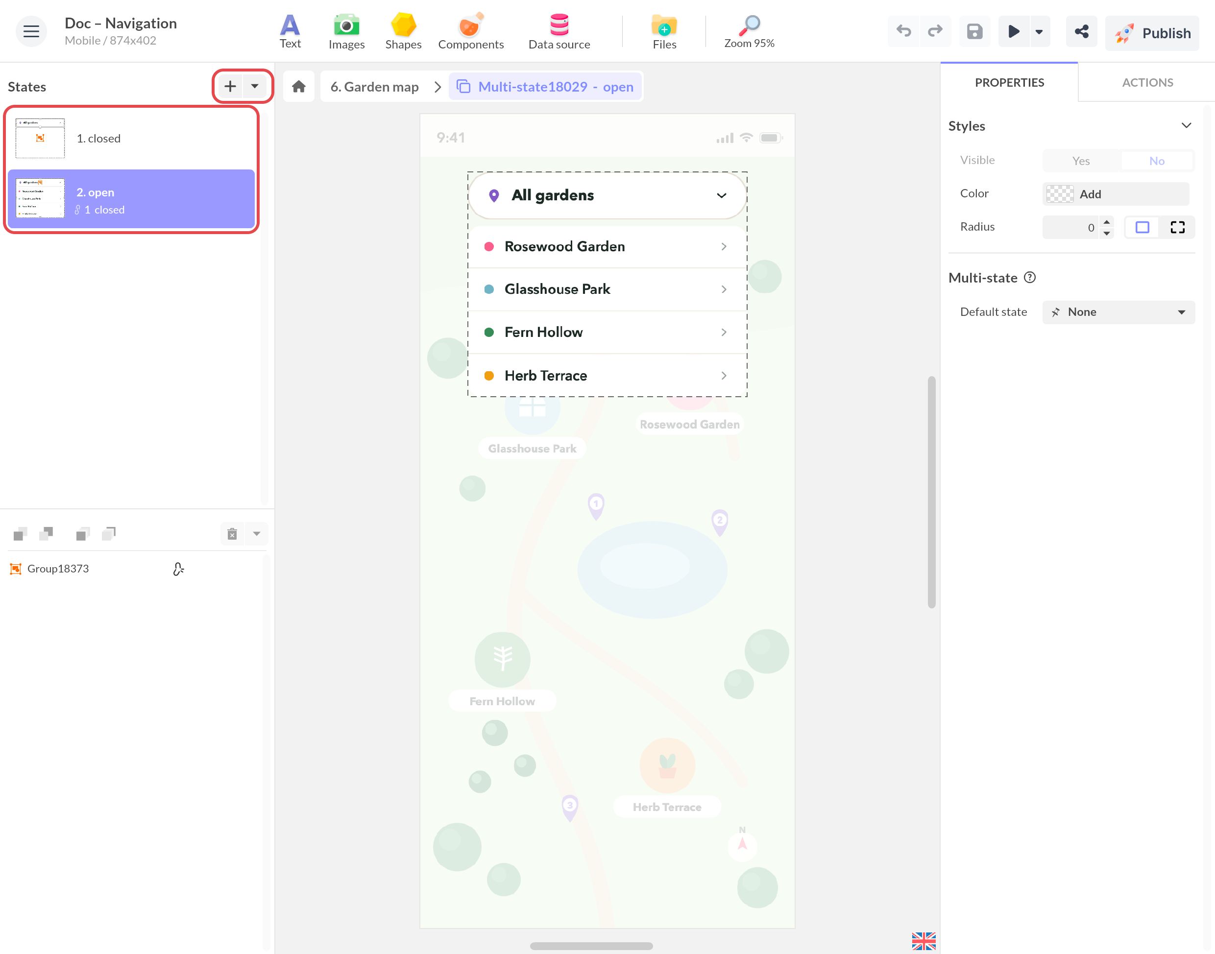Expand the All gardens dropdown on canvas
Screen dimensions: 1215x954
(x=607, y=195)
